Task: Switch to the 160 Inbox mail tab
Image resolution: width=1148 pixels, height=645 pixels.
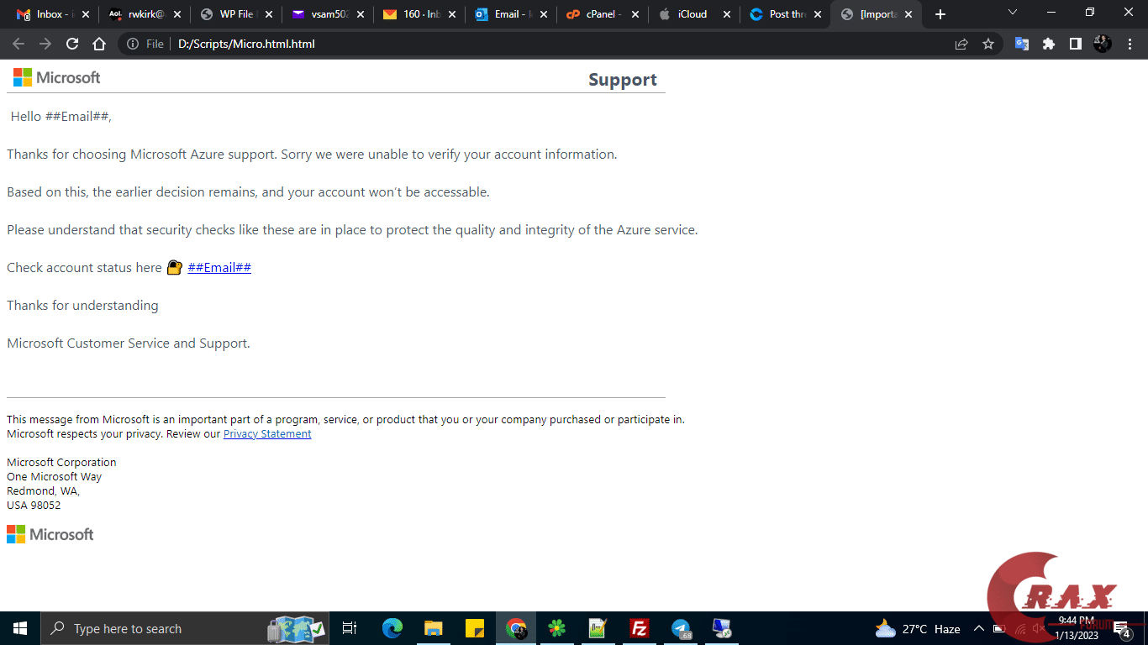Action: (419, 14)
